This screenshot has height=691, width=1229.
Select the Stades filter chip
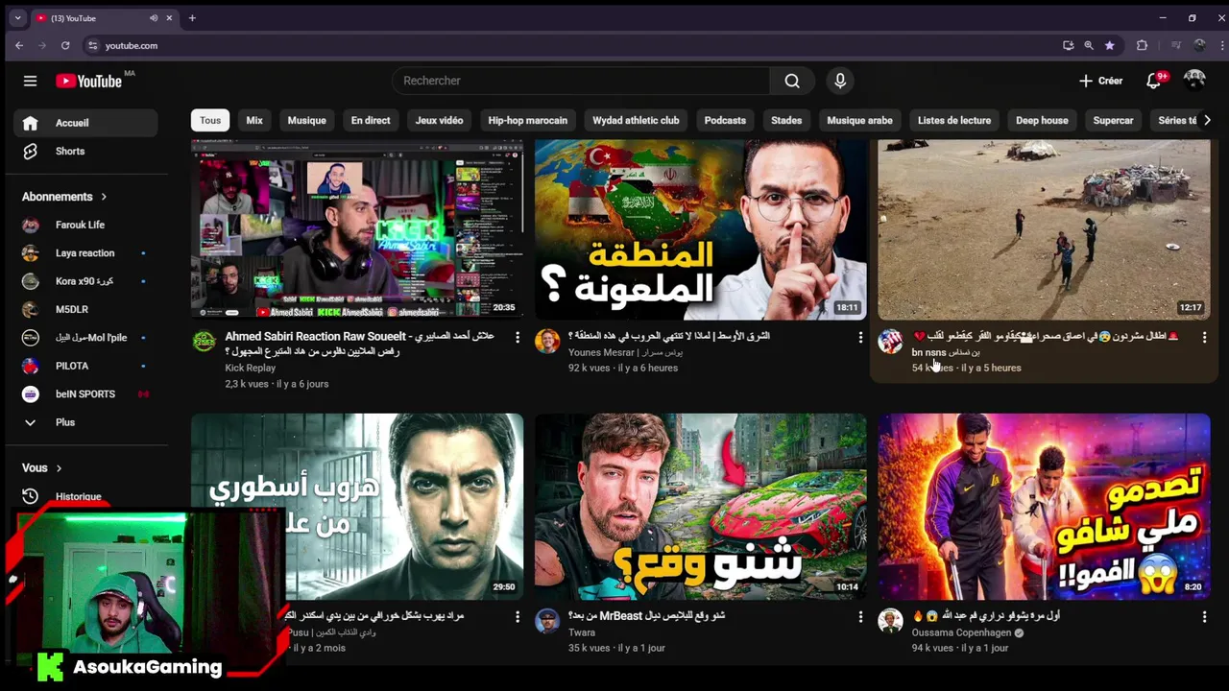click(786, 120)
